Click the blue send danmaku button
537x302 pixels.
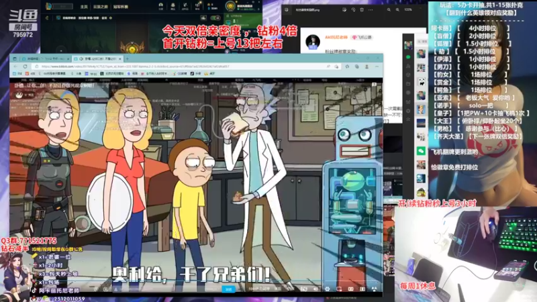click(x=228, y=289)
